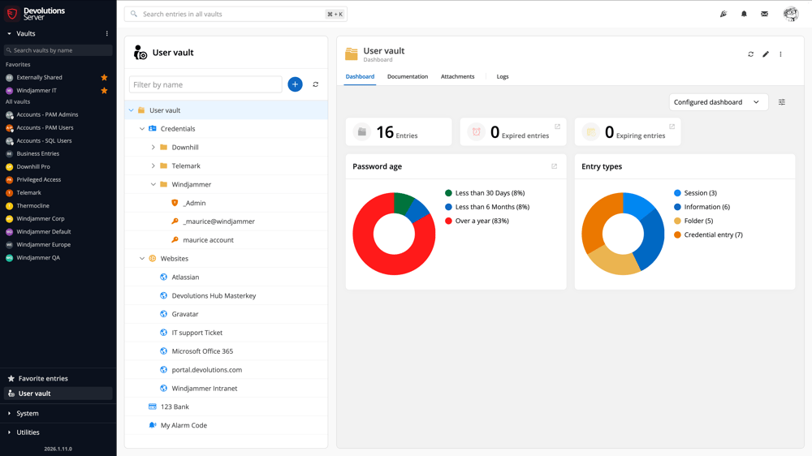
Task: Click the 16 Entries summary card
Action: [x=399, y=132]
